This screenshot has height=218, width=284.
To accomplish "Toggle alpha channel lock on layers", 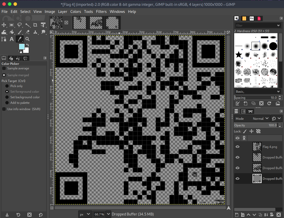I will pyautogui.click(x=258, y=131).
